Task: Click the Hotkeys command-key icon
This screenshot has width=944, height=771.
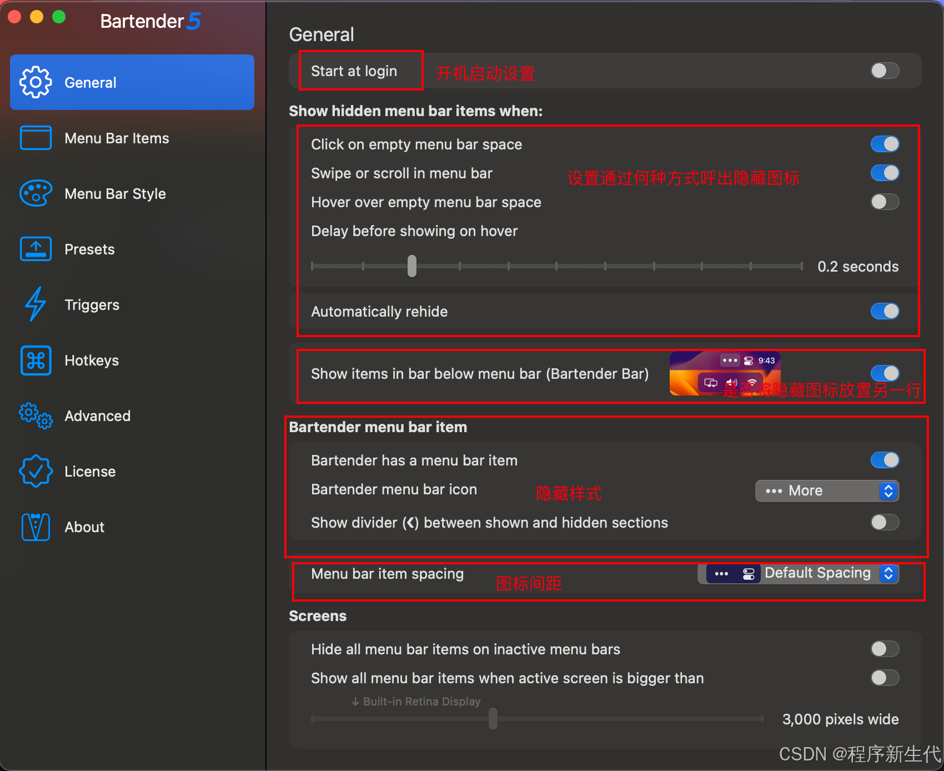Action: pyautogui.click(x=36, y=360)
